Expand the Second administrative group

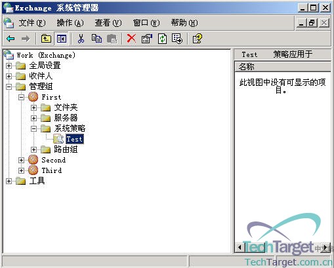21,160
